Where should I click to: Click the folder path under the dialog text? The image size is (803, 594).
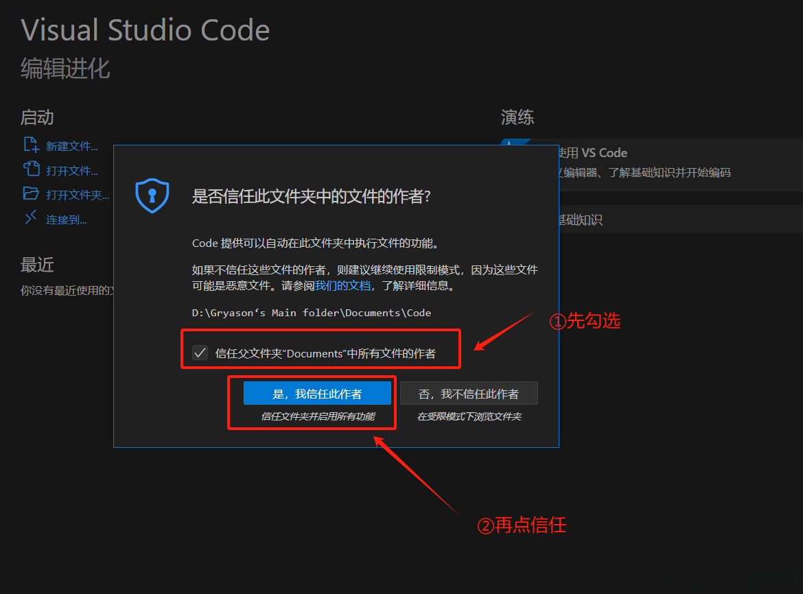[x=310, y=312]
